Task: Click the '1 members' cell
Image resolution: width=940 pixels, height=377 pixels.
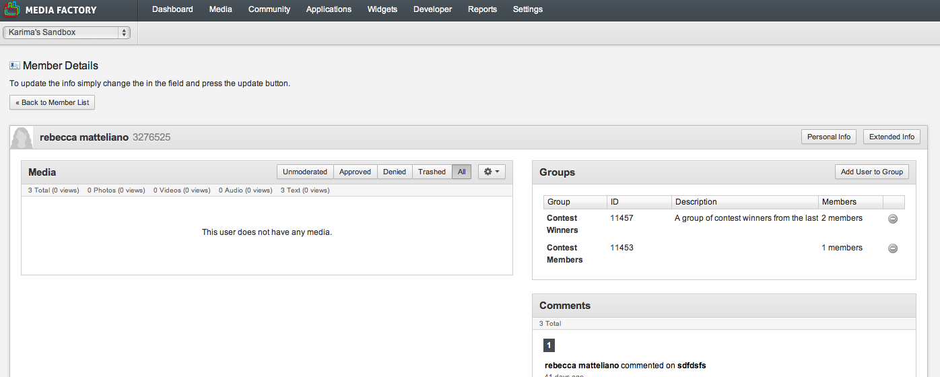Action: tap(842, 248)
